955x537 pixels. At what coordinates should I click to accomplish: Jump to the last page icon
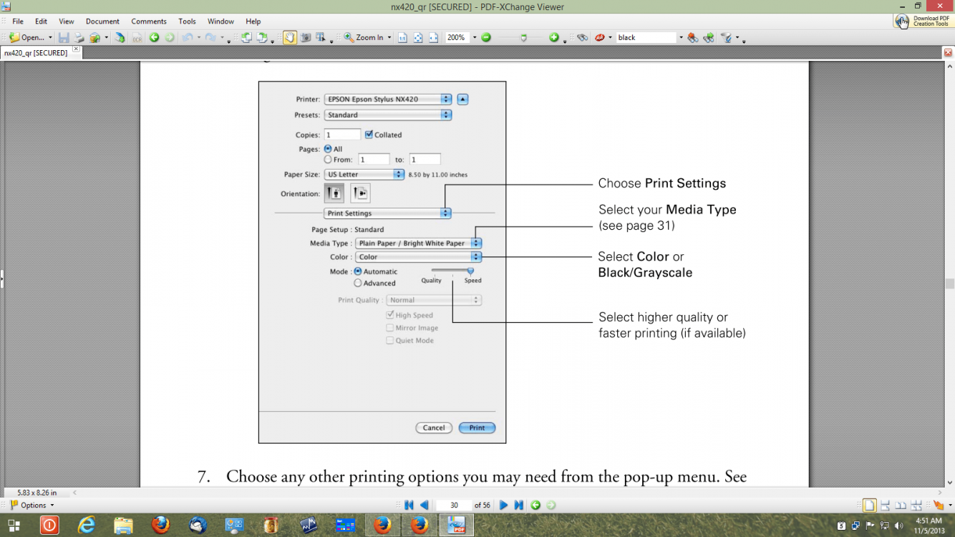tap(519, 505)
